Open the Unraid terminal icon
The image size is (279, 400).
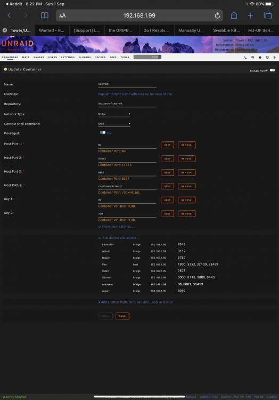[x=245, y=58]
